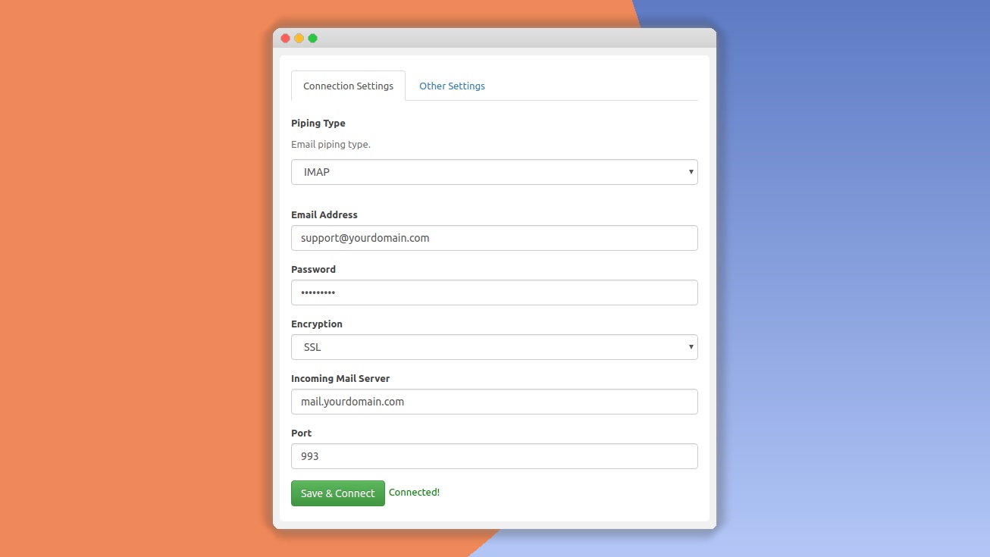Click the Port field showing 993

tap(494, 456)
